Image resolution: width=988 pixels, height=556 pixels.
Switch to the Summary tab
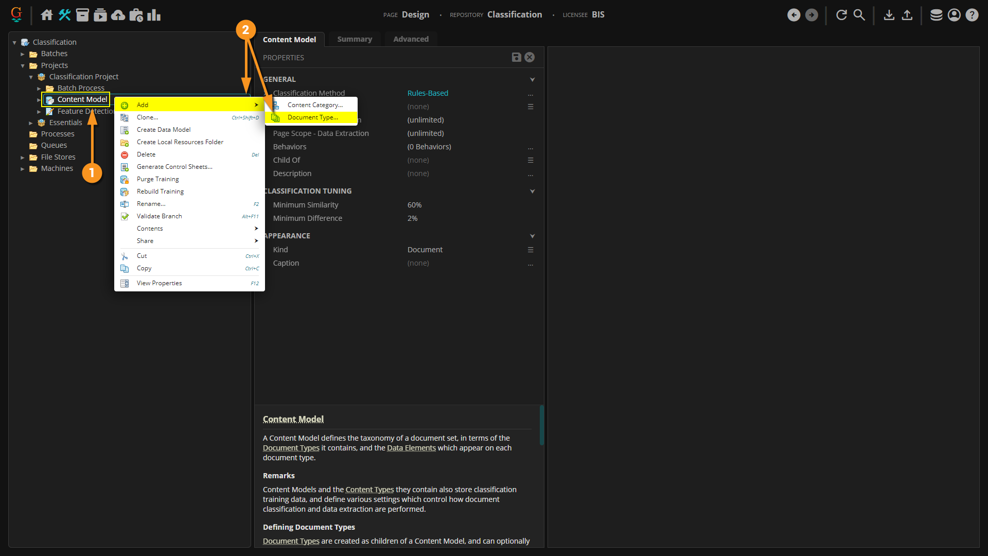click(x=354, y=39)
